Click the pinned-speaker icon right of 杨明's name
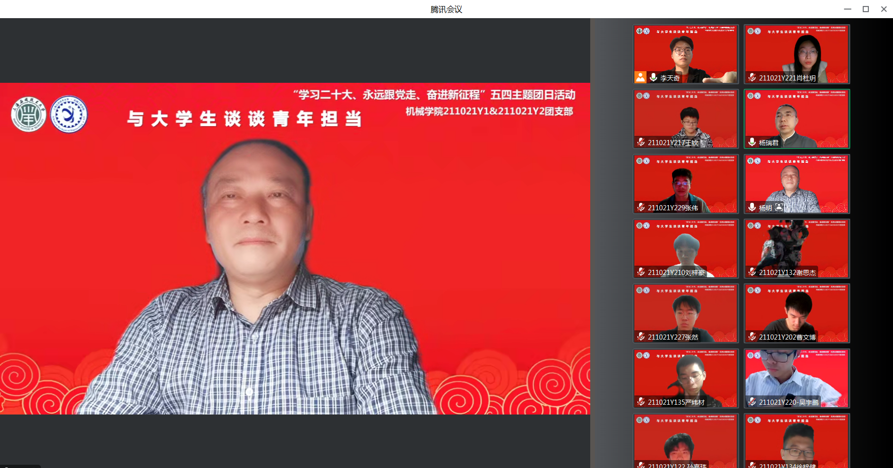Viewport: 893px width, 468px height. point(779,207)
